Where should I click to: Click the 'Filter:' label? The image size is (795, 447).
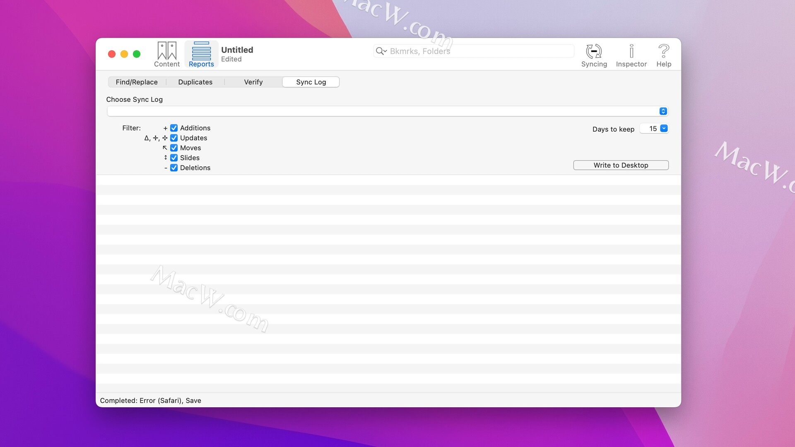tap(131, 128)
